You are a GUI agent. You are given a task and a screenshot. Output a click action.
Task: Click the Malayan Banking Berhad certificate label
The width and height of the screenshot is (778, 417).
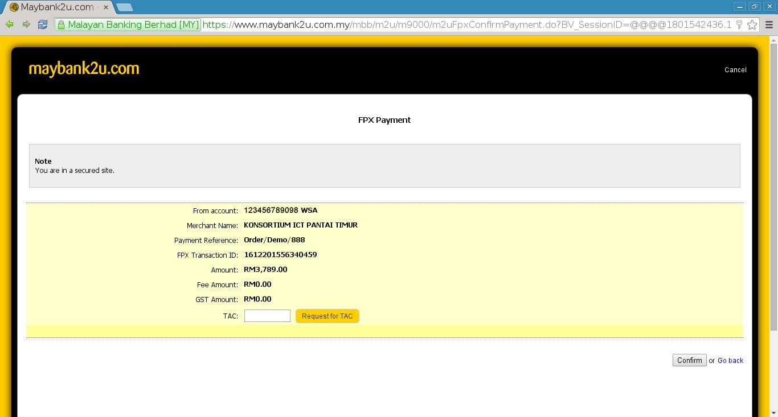[128, 24]
